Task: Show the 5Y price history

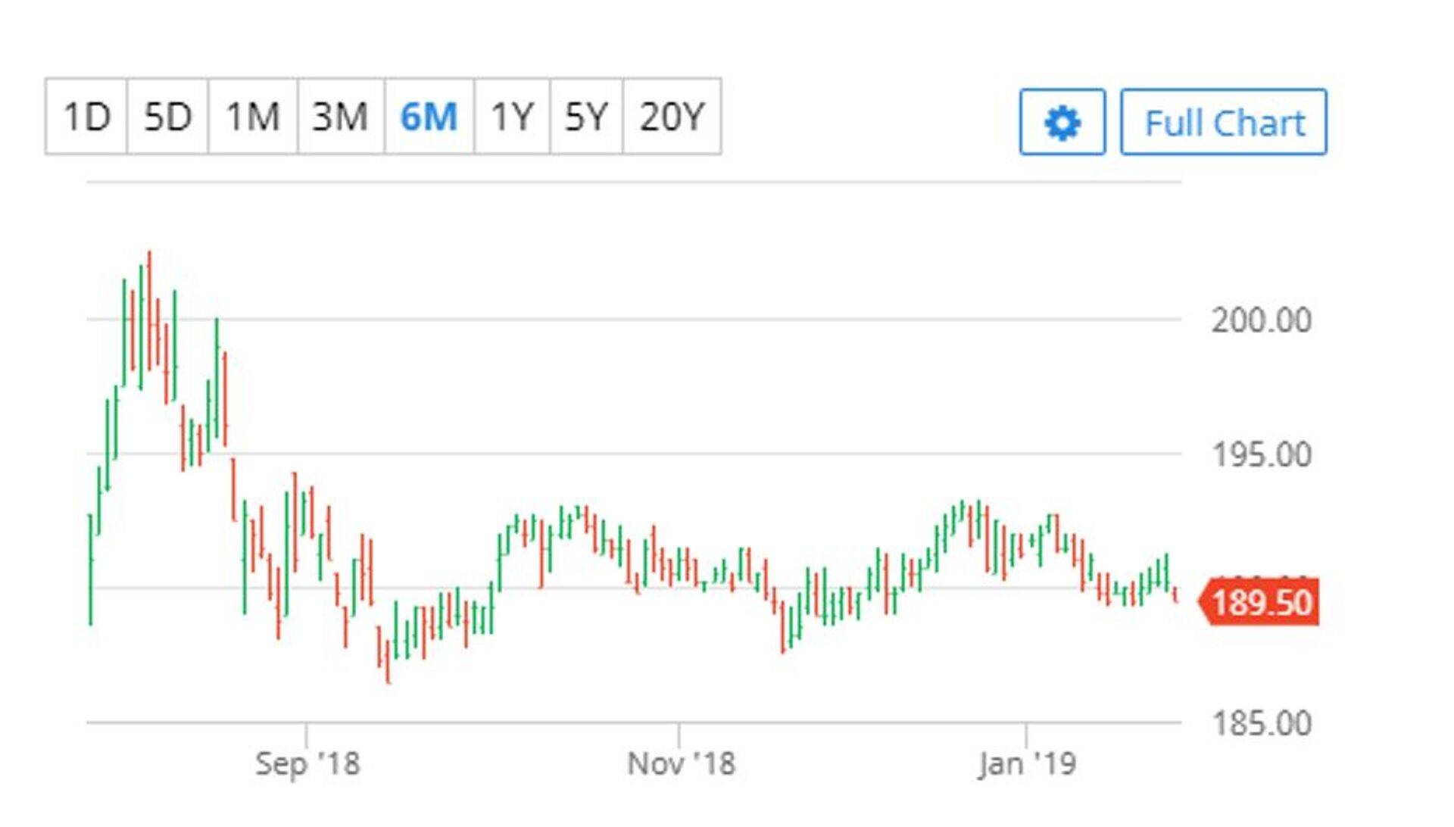Action: tap(586, 117)
